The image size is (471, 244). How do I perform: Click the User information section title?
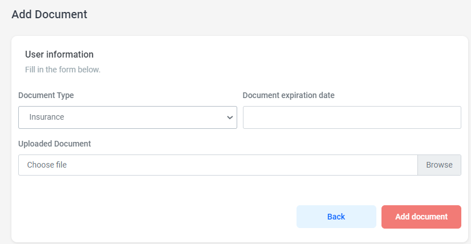tap(59, 55)
